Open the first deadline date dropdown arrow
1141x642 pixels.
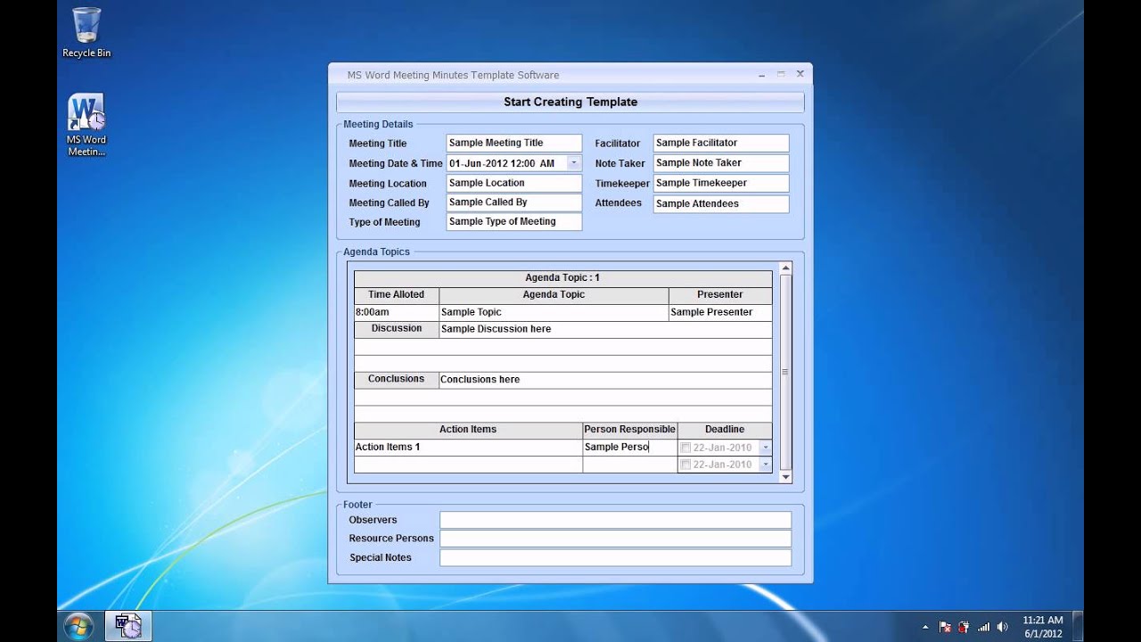[765, 448]
